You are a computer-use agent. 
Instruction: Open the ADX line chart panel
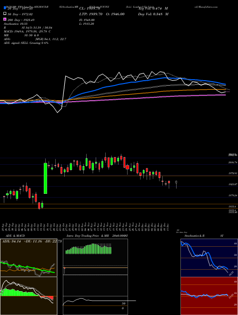29,258
